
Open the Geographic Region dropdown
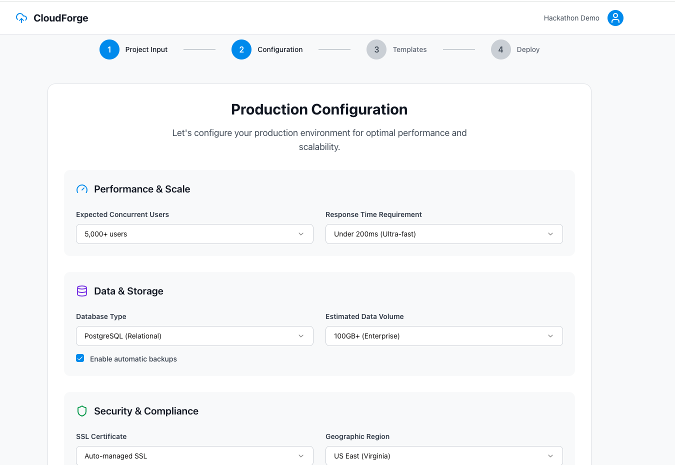444,455
